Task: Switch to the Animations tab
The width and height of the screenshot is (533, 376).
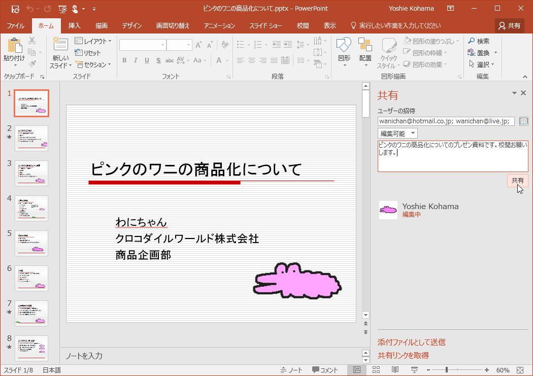Action: click(x=219, y=25)
